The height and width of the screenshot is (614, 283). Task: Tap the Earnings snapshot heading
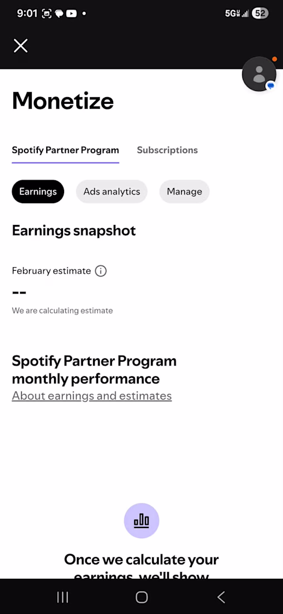tap(74, 231)
